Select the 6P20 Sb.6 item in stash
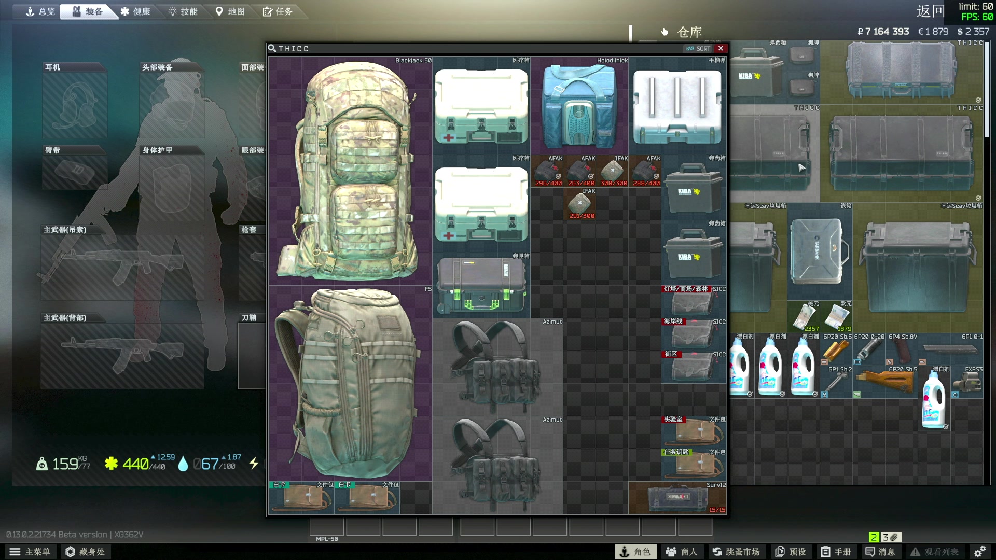This screenshot has width=996, height=560. pyautogui.click(x=836, y=349)
